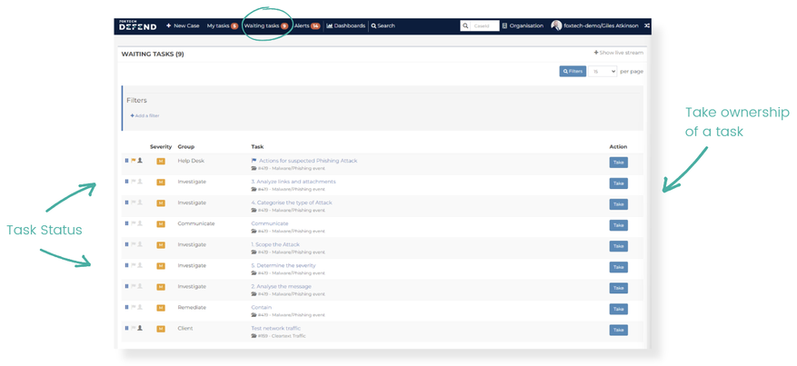Click the Giles Atkinson profile avatar
Viewport: 797px width, 366px height.
pos(556,25)
